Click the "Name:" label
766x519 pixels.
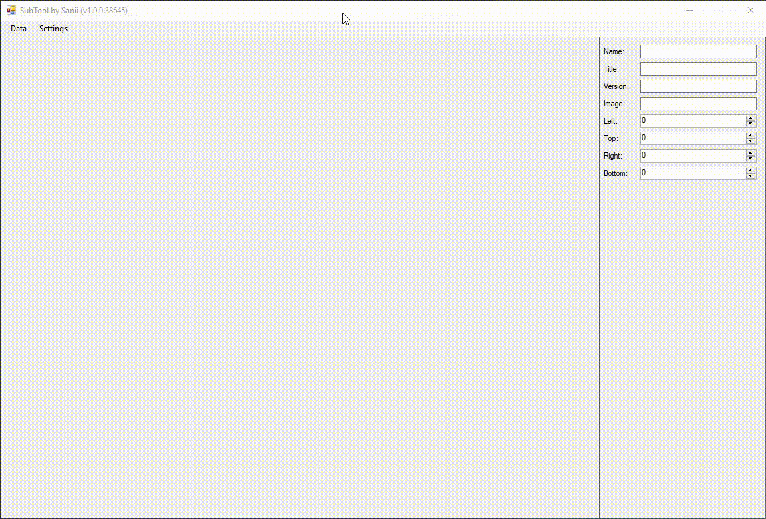click(x=614, y=51)
